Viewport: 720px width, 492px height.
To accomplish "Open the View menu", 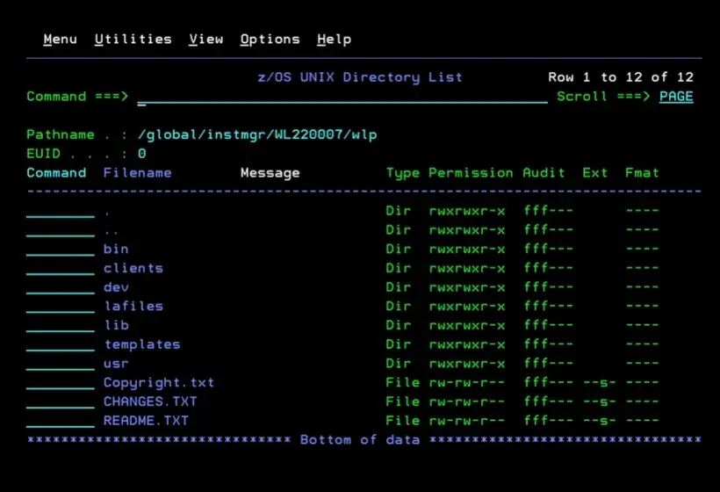I will [205, 40].
